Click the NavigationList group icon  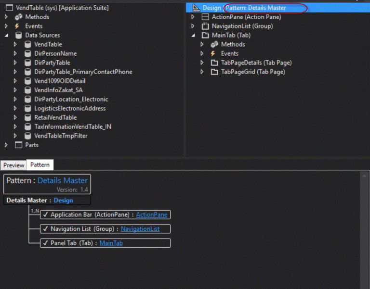(205, 26)
